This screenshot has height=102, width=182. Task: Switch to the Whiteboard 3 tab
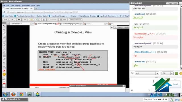(20, 24)
